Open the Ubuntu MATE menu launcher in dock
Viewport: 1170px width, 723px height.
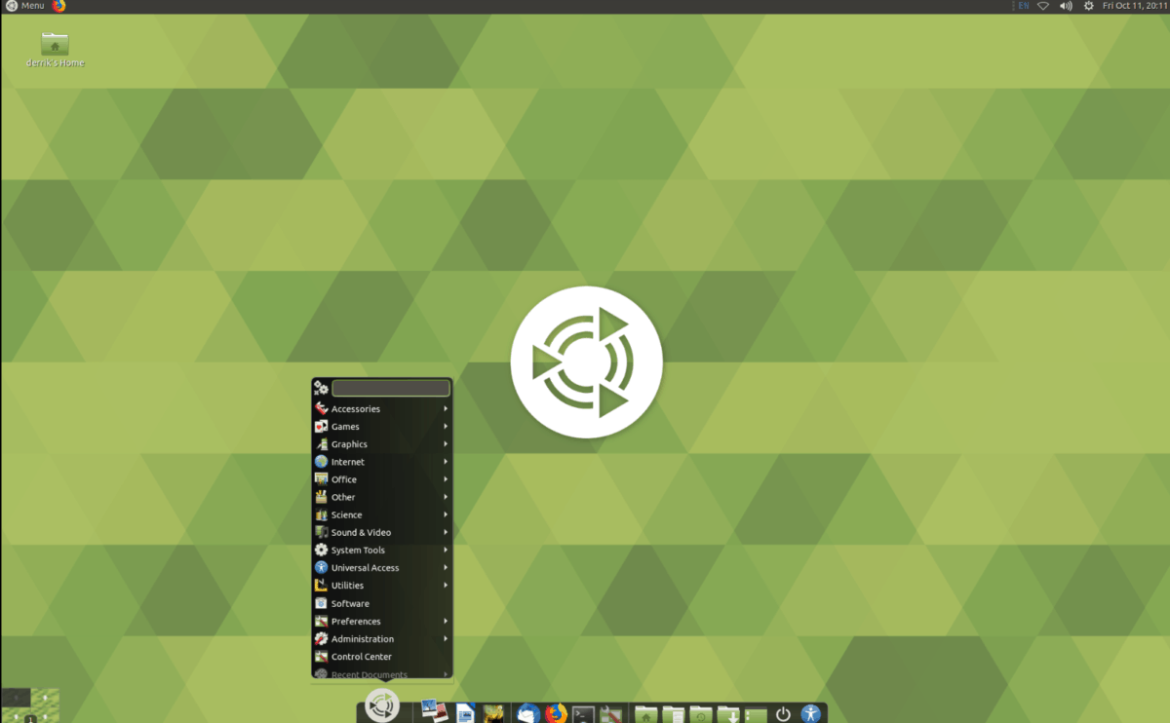pyautogui.click(x=381, y=705)
